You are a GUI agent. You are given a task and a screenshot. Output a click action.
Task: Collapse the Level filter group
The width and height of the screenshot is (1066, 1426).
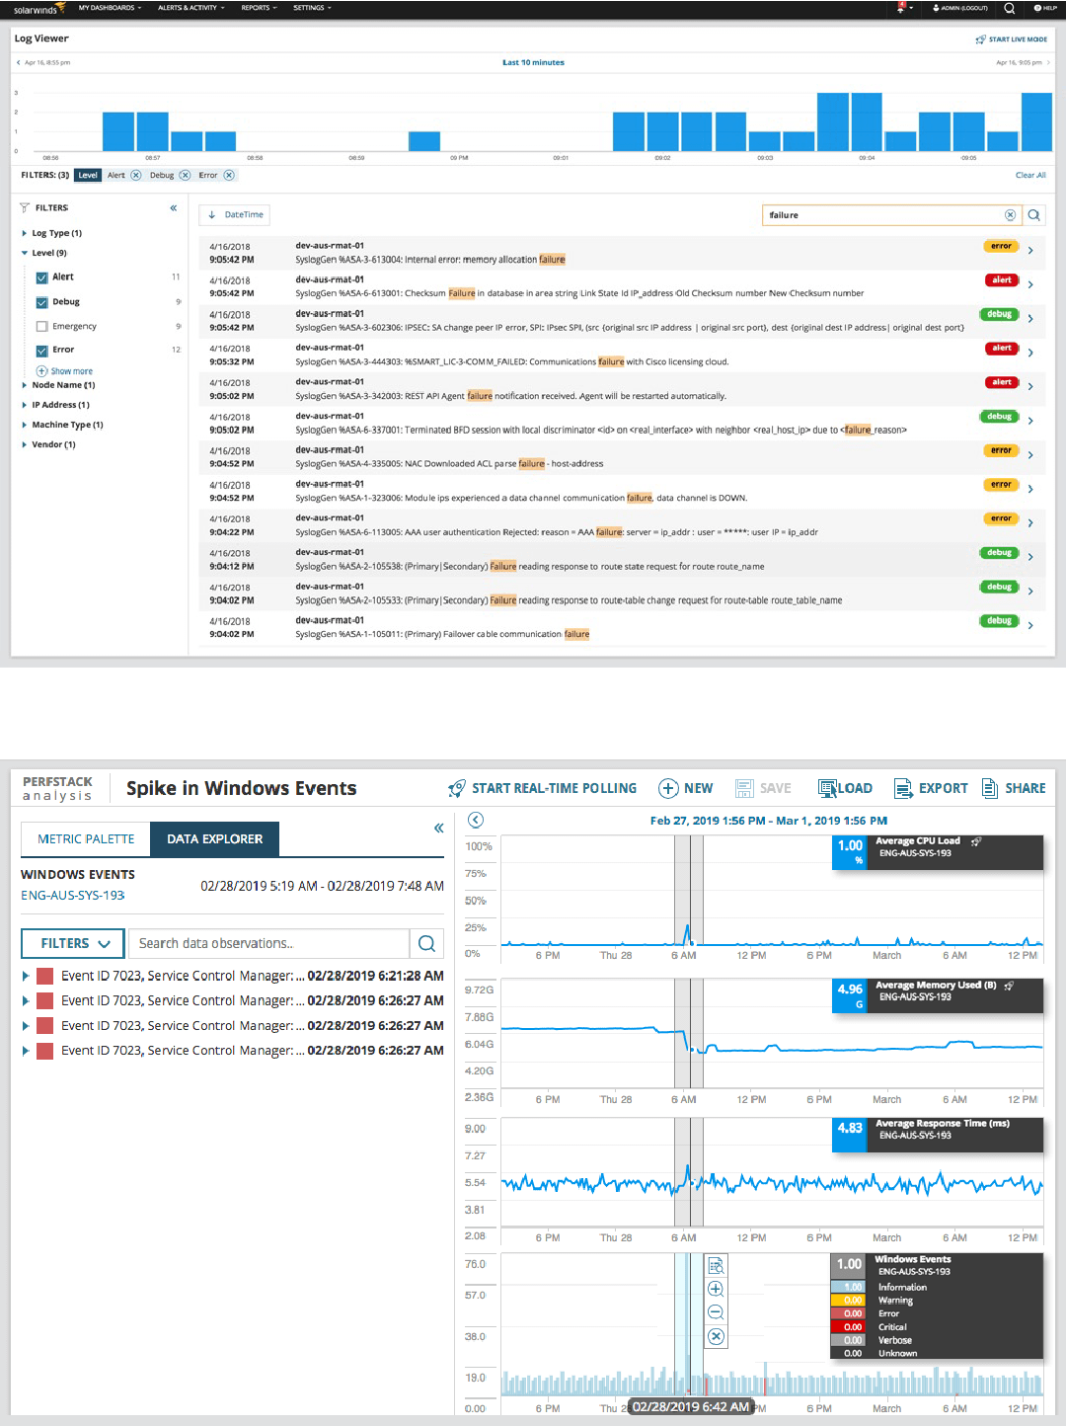point(25,253)
